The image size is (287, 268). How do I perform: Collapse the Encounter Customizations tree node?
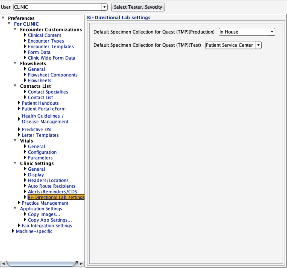click(15, 29)
